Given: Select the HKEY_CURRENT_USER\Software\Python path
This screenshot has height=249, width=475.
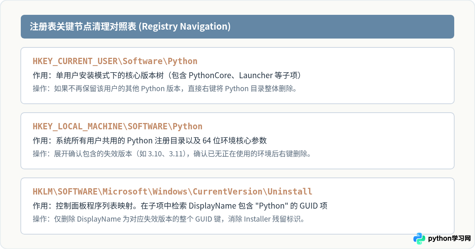Looking at the screenshot, I should point(115,61).
